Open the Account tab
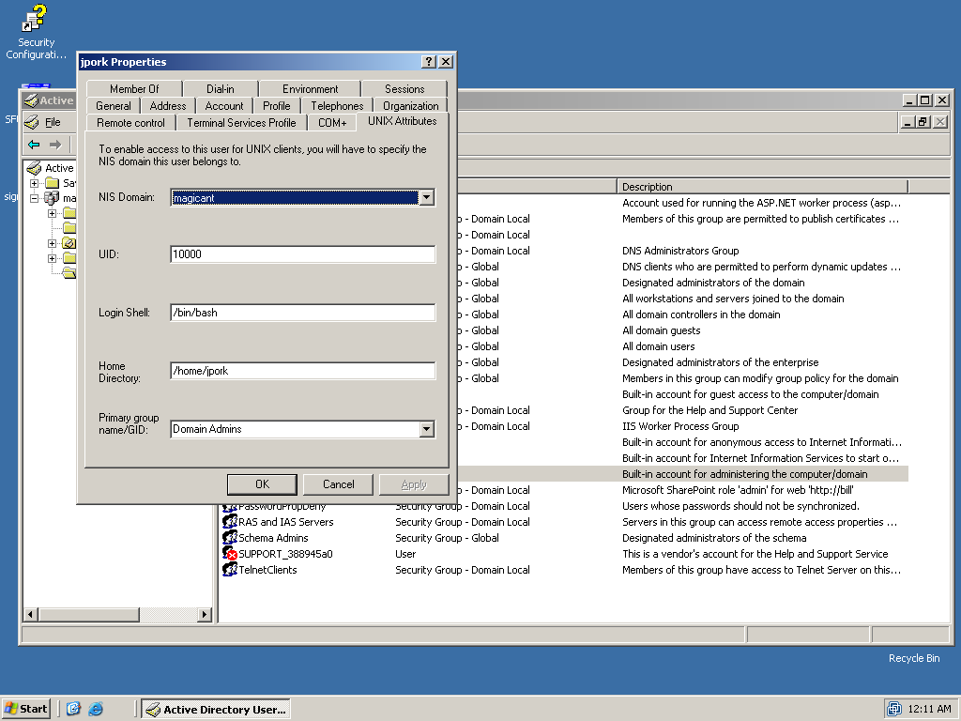Image resolution: width=961 pixels, height=721 pixels. click(224, 106)
